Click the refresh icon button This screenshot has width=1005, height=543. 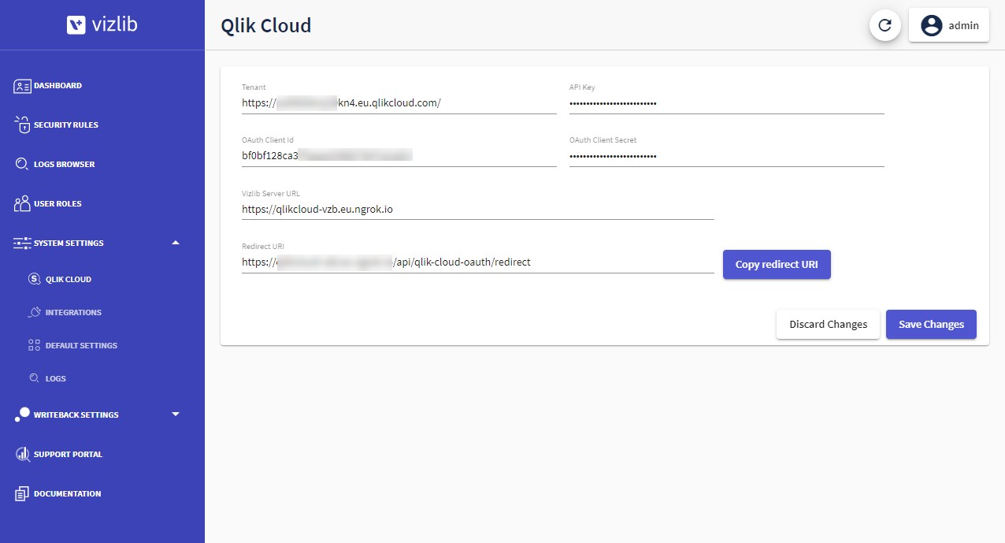884,25
